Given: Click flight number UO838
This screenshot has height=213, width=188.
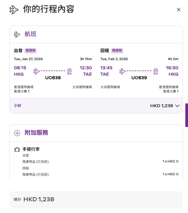Looking at the screenshot, I should tap(53, 78).
